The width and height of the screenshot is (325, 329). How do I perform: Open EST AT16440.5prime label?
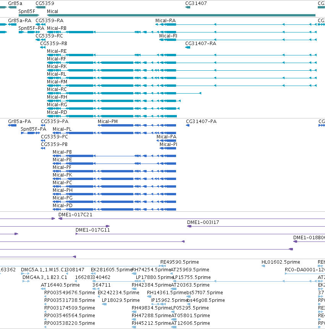pyautogui.click(x=60, y=285)
